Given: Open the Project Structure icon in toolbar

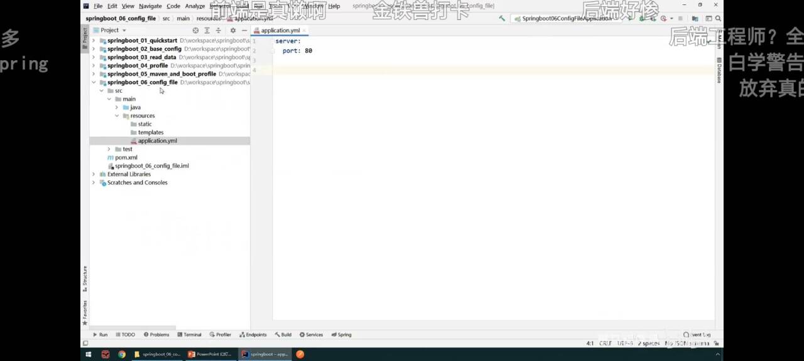Looking at the screenshot, I should pos(695,19).
